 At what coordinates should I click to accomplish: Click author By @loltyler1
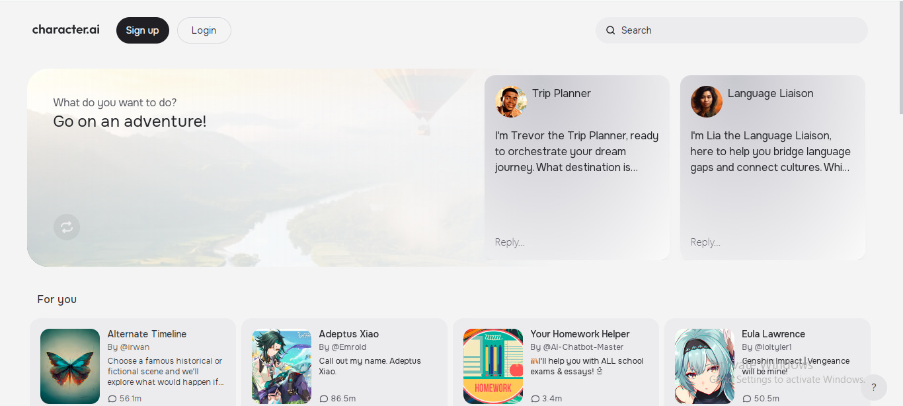(767, 347)
